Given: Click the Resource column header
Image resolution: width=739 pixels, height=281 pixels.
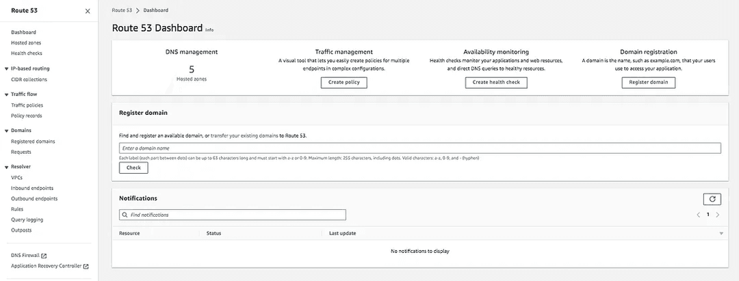Looking at the screenshot, I should pos(129,233).
